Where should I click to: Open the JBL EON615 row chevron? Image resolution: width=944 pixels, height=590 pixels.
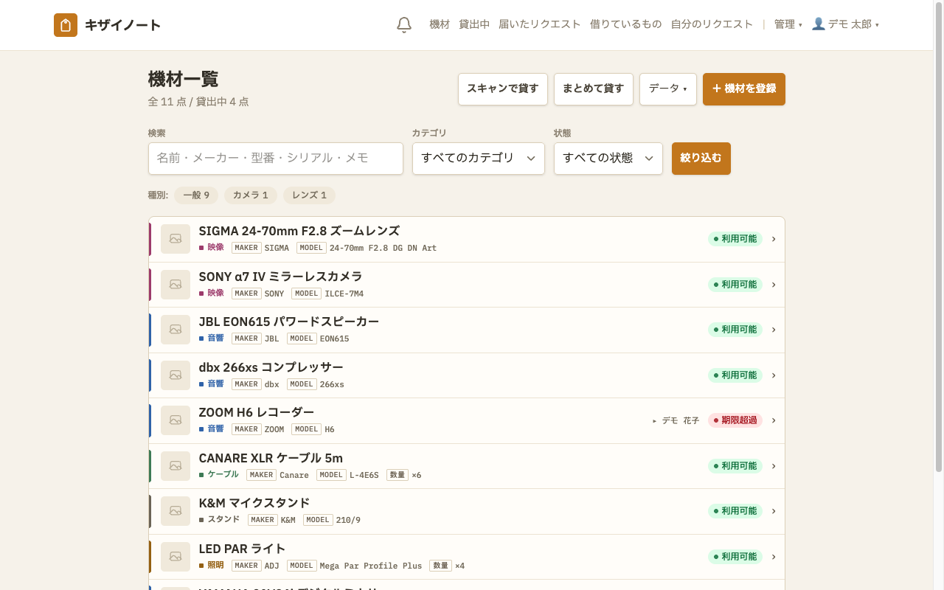(774, 330)
